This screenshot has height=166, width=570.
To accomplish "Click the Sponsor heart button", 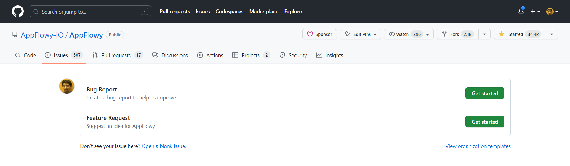I will [319, 34].
